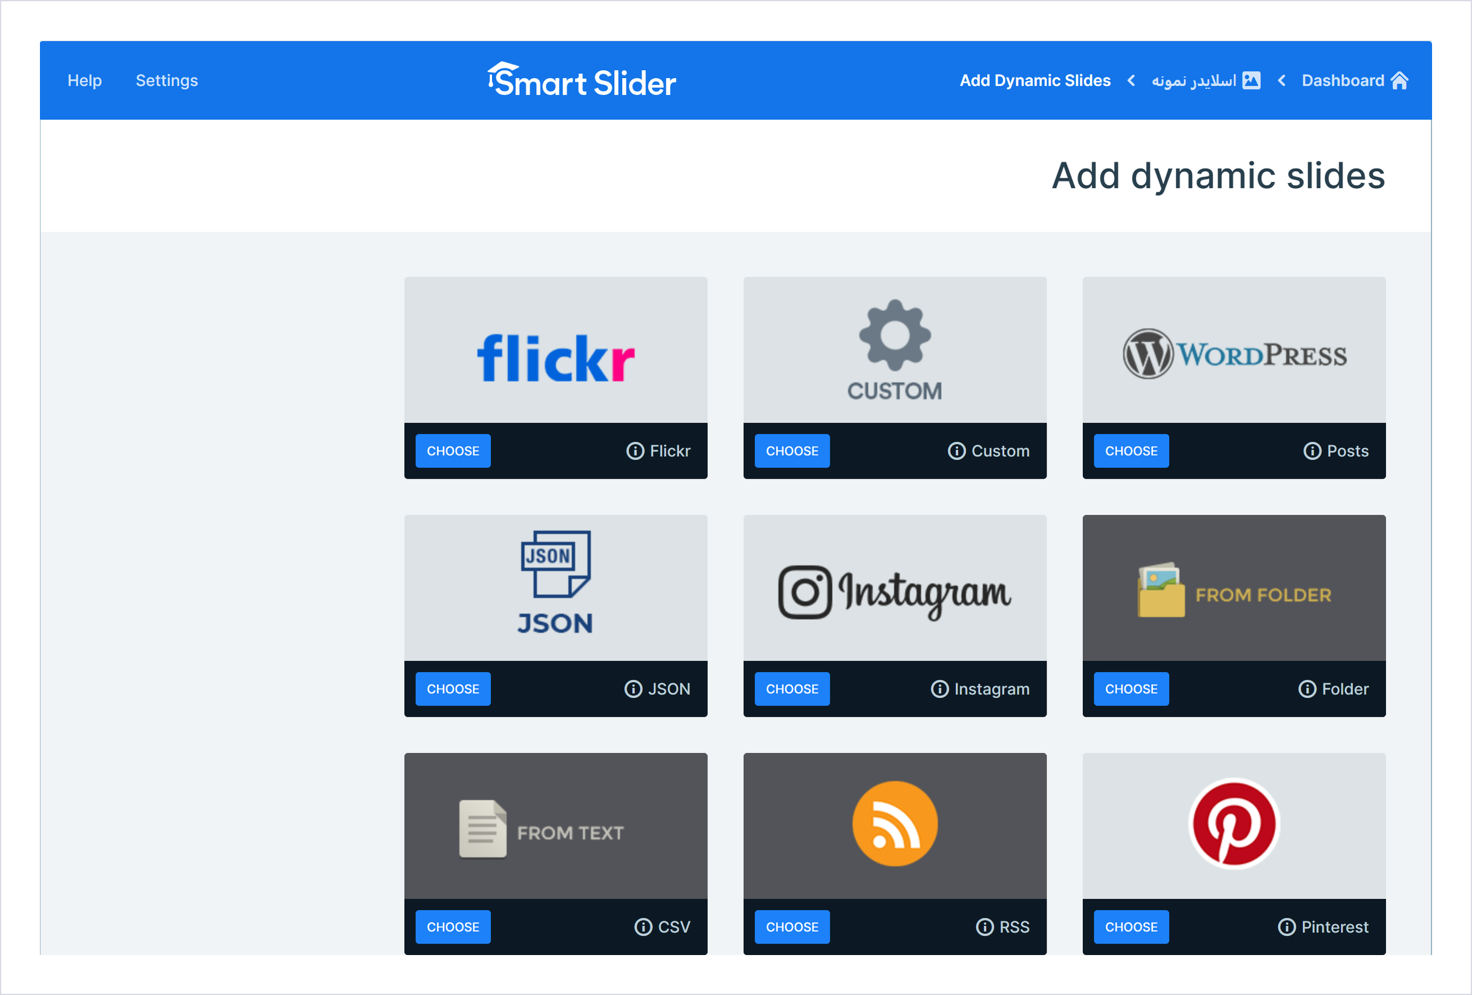Click the info icon beside JSON

click(632, 689)
